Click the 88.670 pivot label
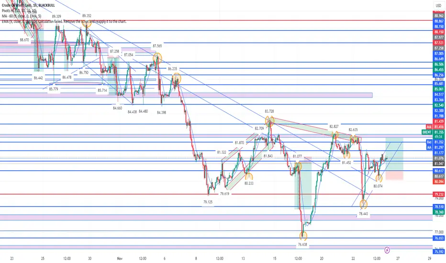Screen dimensions: 446x263 pyautogui.click(x=24, y=40)
